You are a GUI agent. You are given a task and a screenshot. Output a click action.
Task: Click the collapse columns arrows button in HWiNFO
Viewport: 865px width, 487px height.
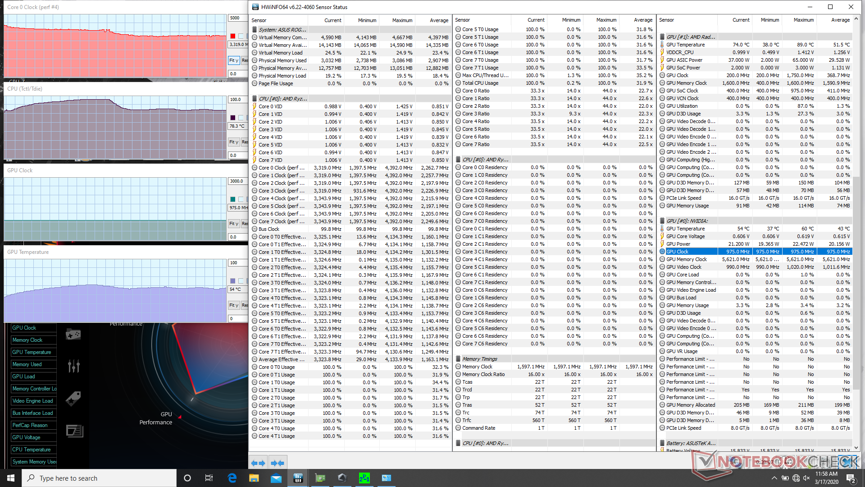coord(278,463)
